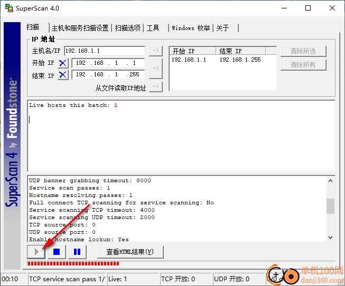Close the SuperScan 4.0 window
345x286 pixels.
[332, 8]
